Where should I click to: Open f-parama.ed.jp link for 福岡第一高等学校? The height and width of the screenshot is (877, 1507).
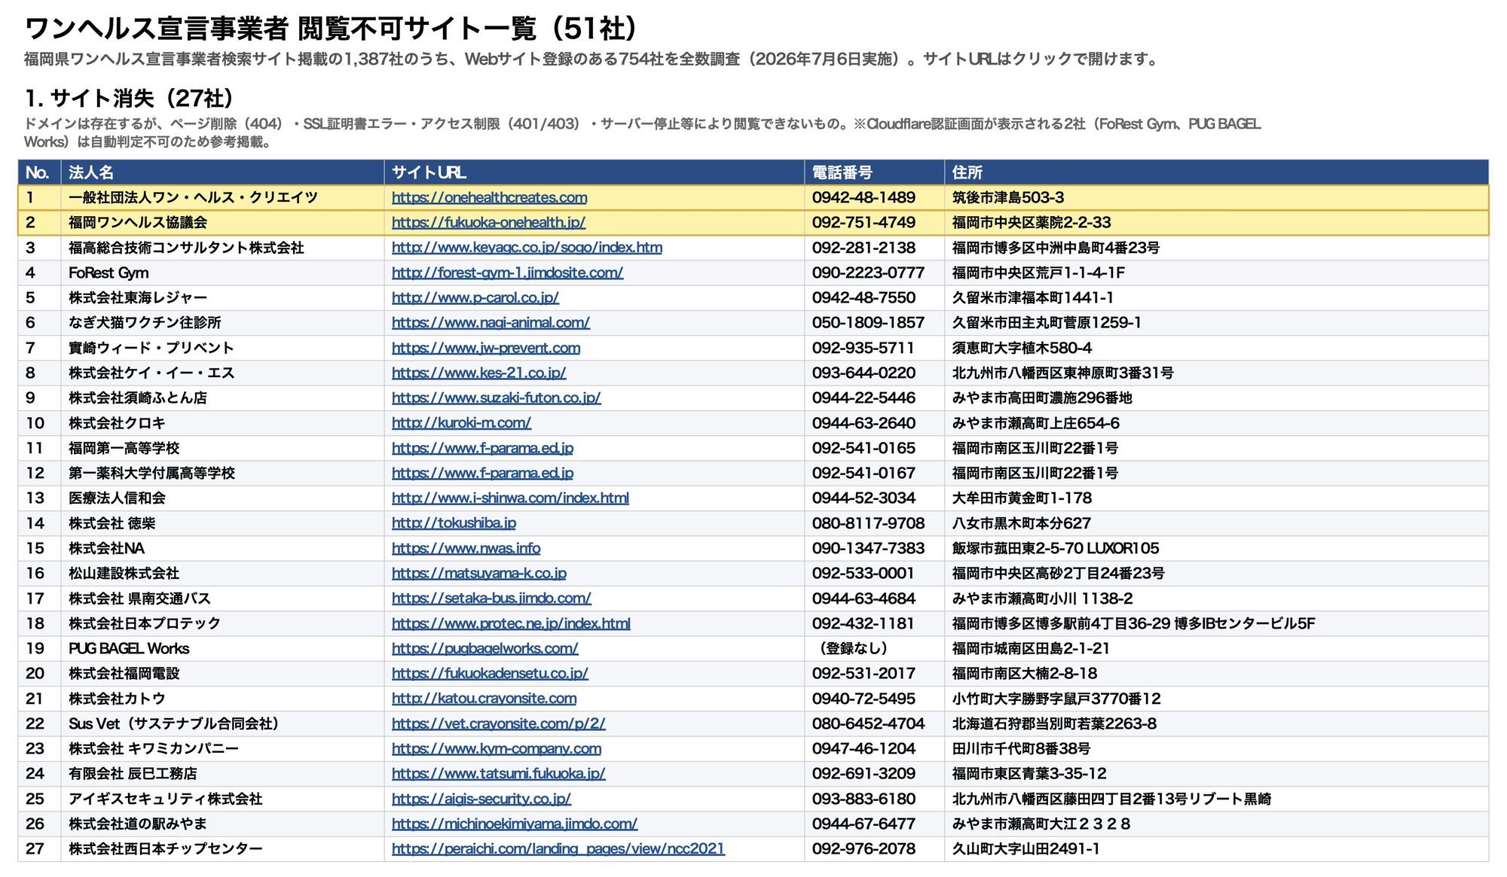pos(482,449)
